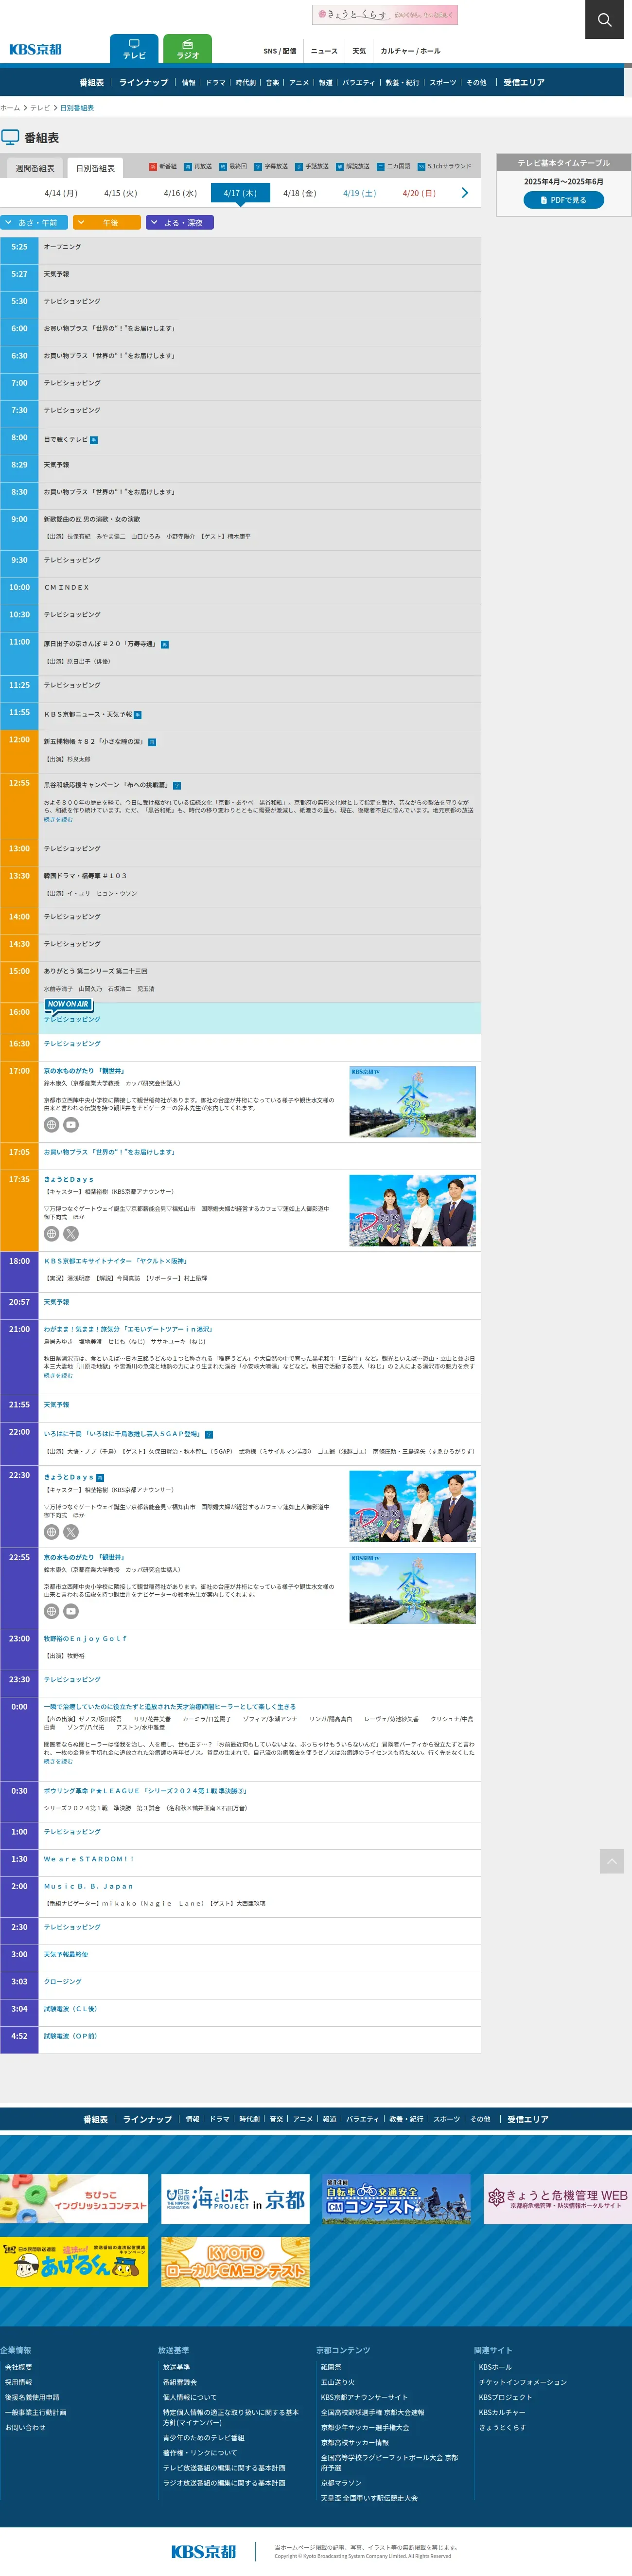
Task: Click the monitor icon beside the 番組表 heading
Action: click(x=10, y=137)
